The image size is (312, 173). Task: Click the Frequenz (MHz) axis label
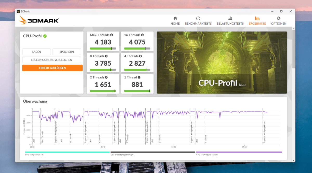(24, 127)
